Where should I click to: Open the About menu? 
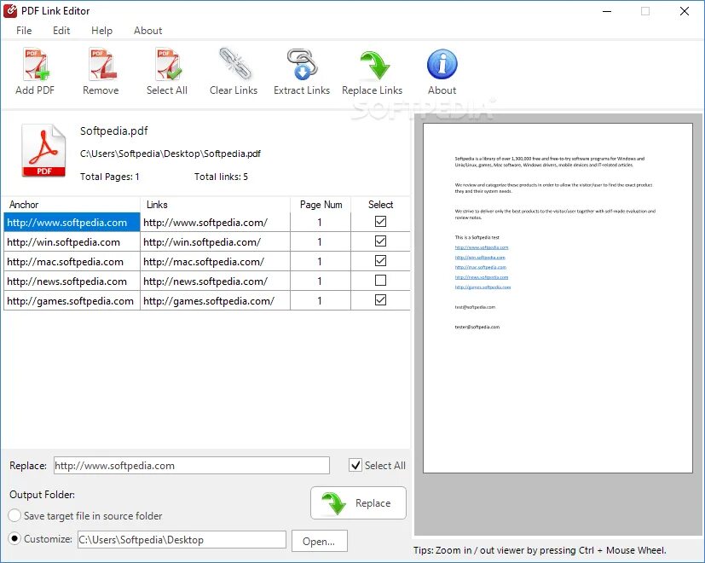pos(148,31)
